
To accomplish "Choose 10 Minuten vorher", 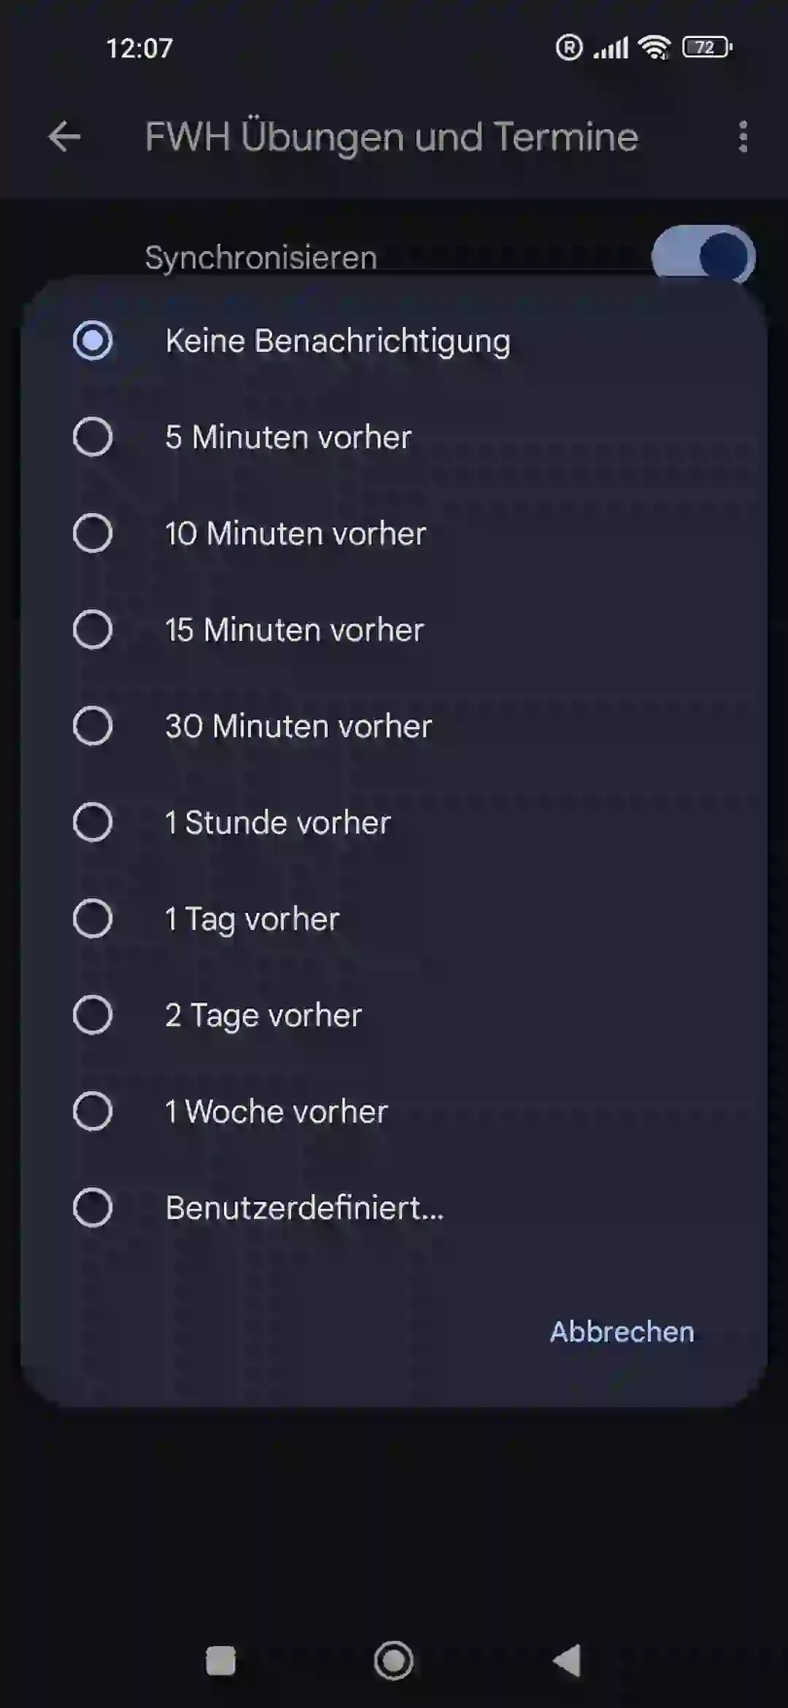I will 394,534.
